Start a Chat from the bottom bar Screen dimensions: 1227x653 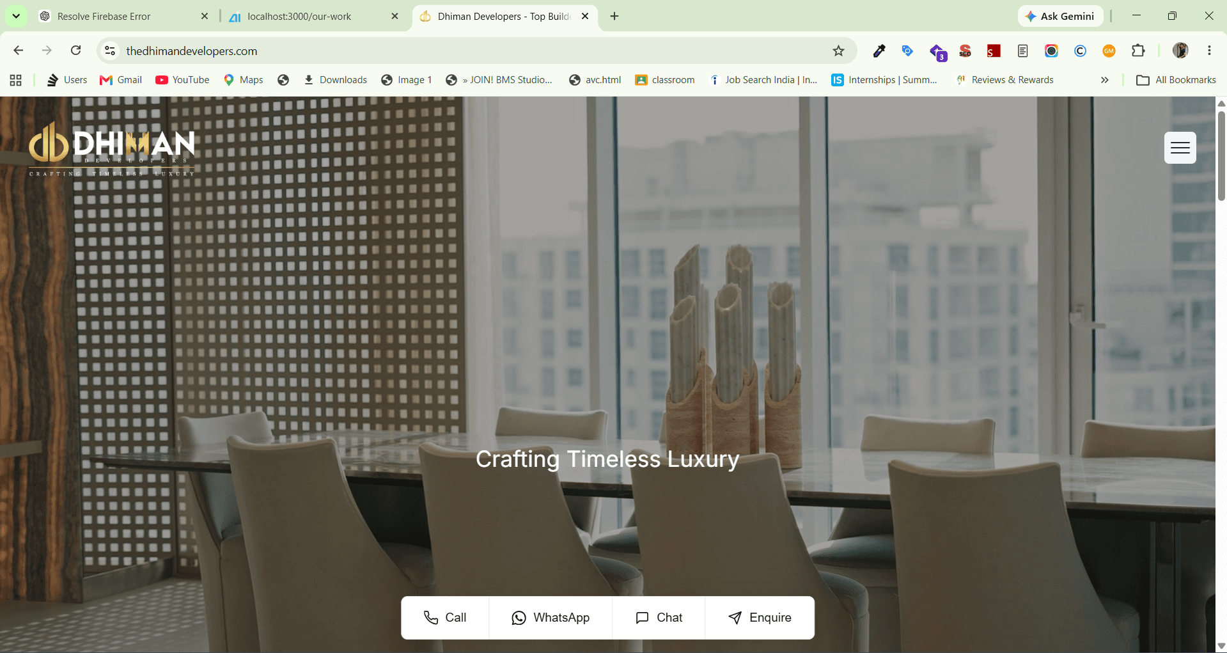click(659, 618)
